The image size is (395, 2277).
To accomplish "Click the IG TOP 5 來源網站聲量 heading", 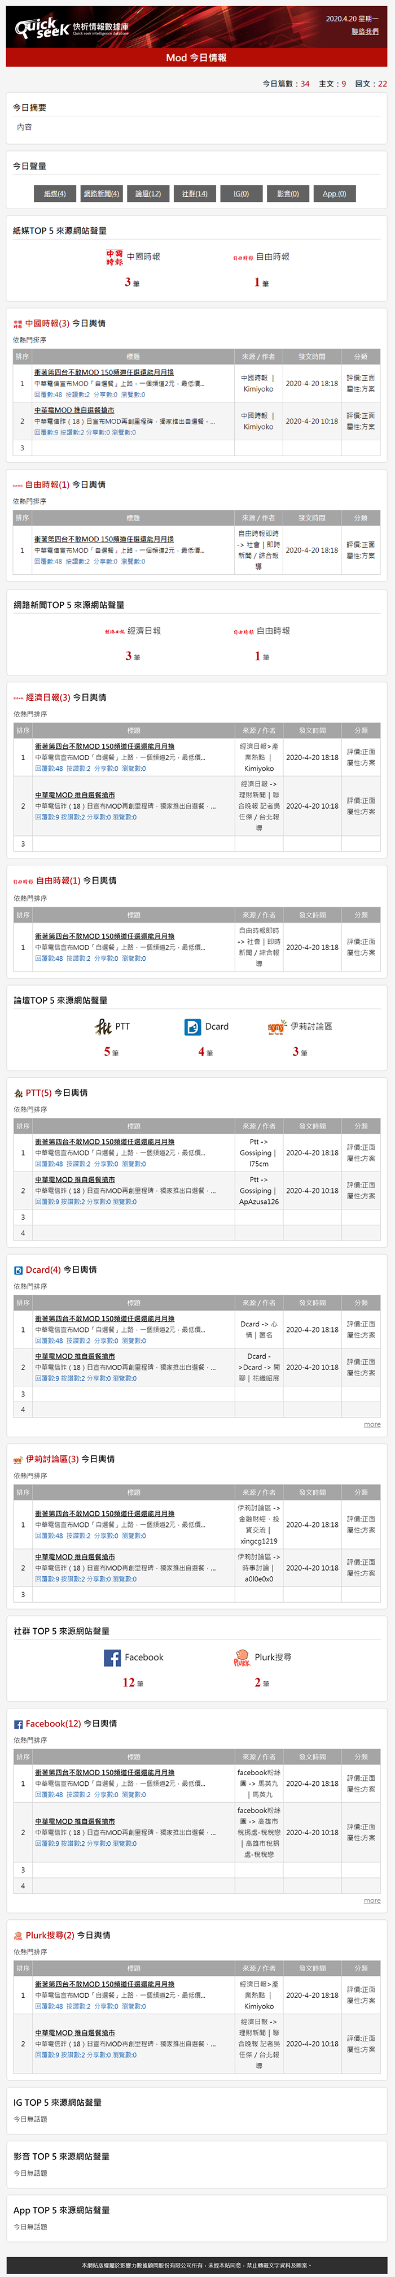I will coord(58,2103).
